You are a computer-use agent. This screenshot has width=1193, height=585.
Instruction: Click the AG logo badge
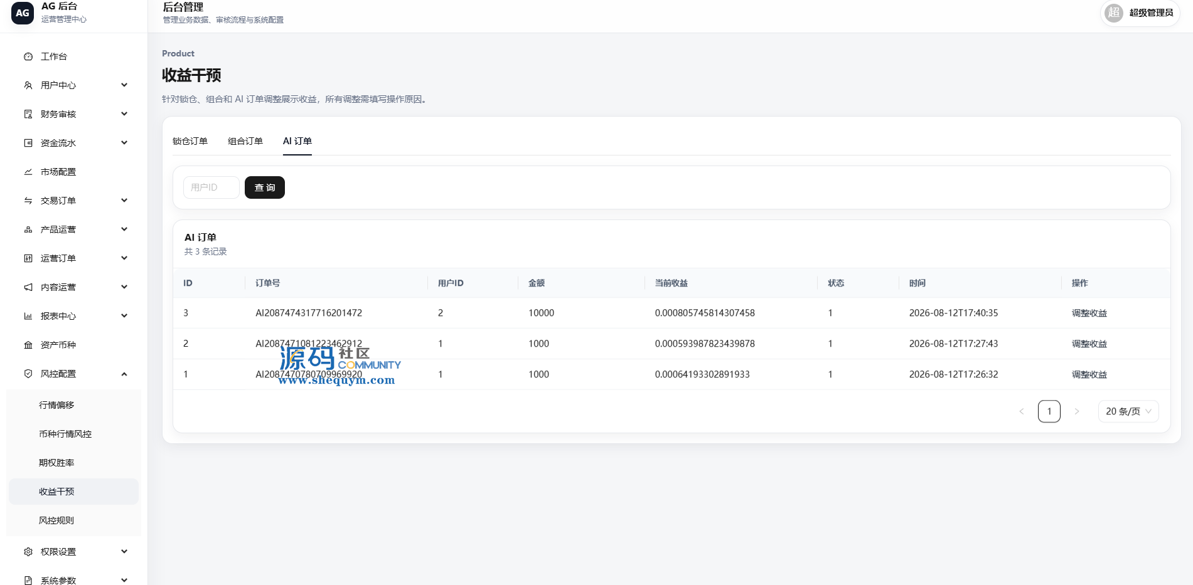click(23, 13)
